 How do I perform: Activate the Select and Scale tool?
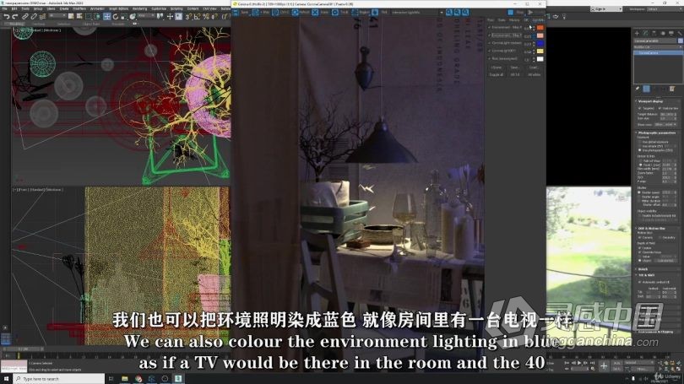(123, 17)
